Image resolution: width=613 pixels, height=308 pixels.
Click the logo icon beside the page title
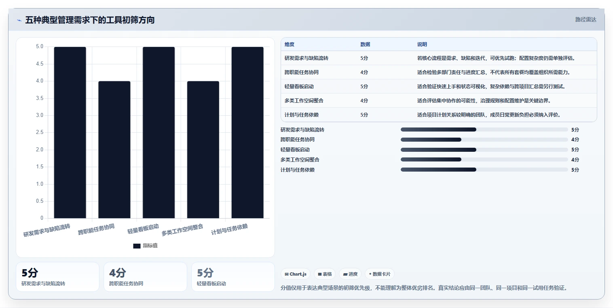[x=19, y=20]
